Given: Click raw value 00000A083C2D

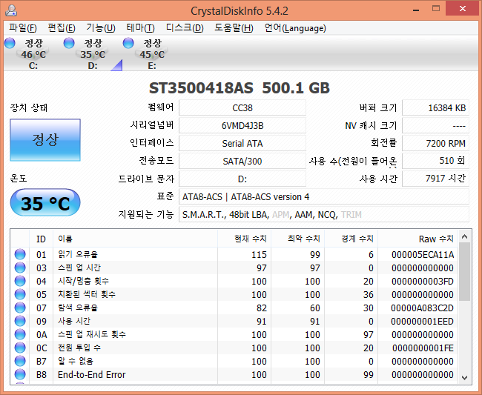Looking at the screenshot, I should click(423, 308).
